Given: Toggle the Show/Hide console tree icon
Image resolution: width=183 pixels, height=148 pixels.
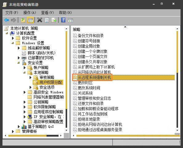Looking at the screenshot, I should click(x=30, y=20).
